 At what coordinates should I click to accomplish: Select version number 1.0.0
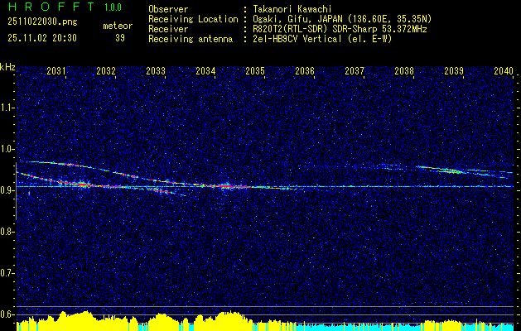pyautogui.click(x=113, y=7)
